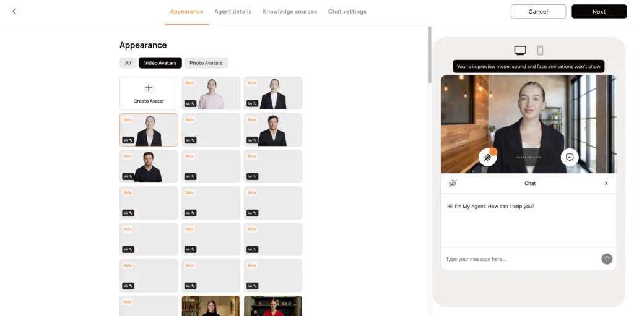Open the Knowledge sources tab
This screenshot has width=634, height=316.
290,12
